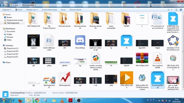This screenshot has width=184, height=103.
Task: Open Disque local (D:)
Action: pos(13,51)
